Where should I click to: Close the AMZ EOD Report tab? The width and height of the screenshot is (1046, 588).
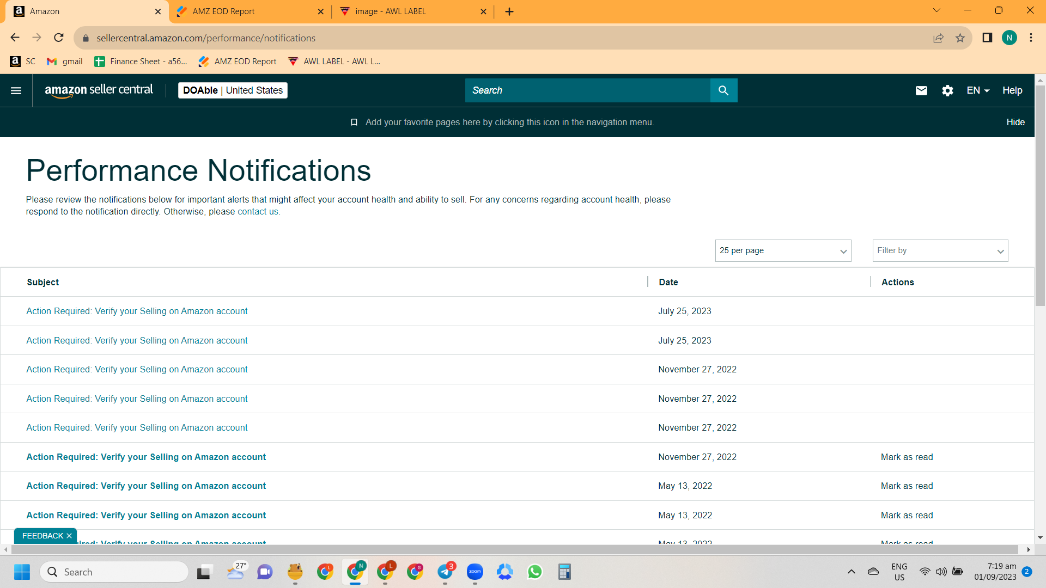[x=320, y=11]
